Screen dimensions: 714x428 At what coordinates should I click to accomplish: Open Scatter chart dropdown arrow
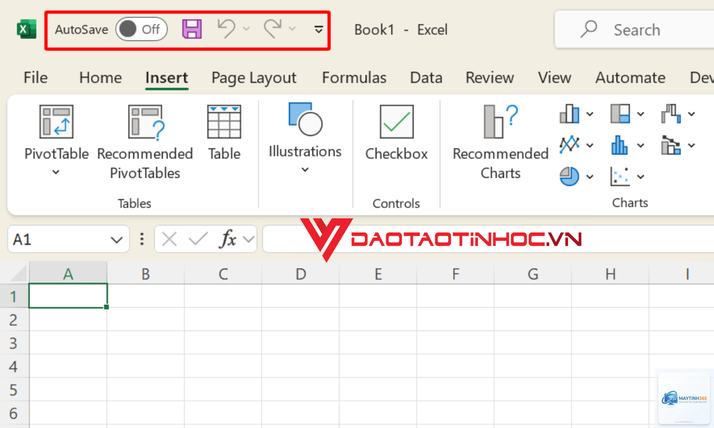coord(641,177)
